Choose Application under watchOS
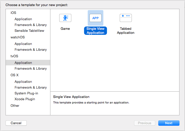Image resolution: width=185 pixels, height=131 pixels. [23, 44]
